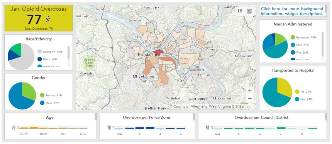332x144 pixels.
Task: Click the Wilkinsburg map label
Action: click(x=213, y=49)
